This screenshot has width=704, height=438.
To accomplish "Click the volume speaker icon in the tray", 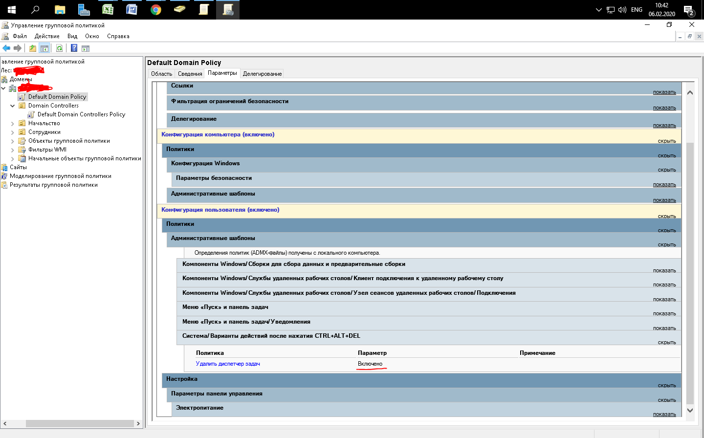I will (x=622, y=10).
